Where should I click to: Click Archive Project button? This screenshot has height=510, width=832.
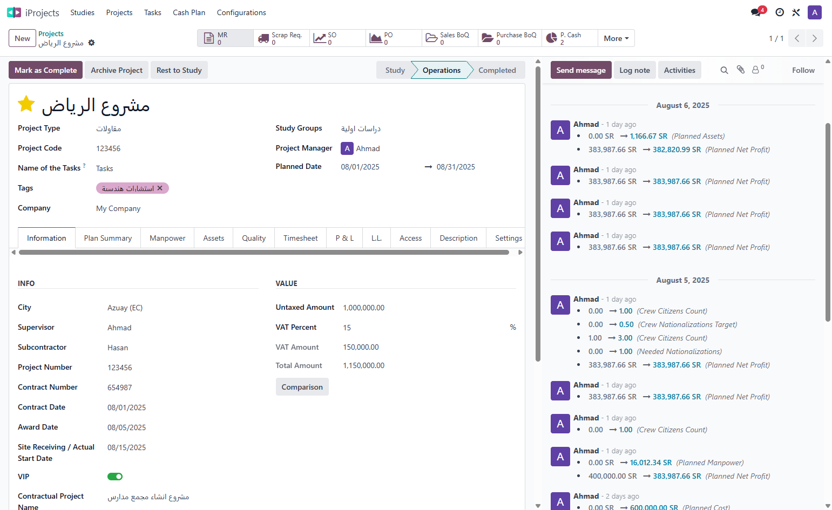[x=117, y=70]
